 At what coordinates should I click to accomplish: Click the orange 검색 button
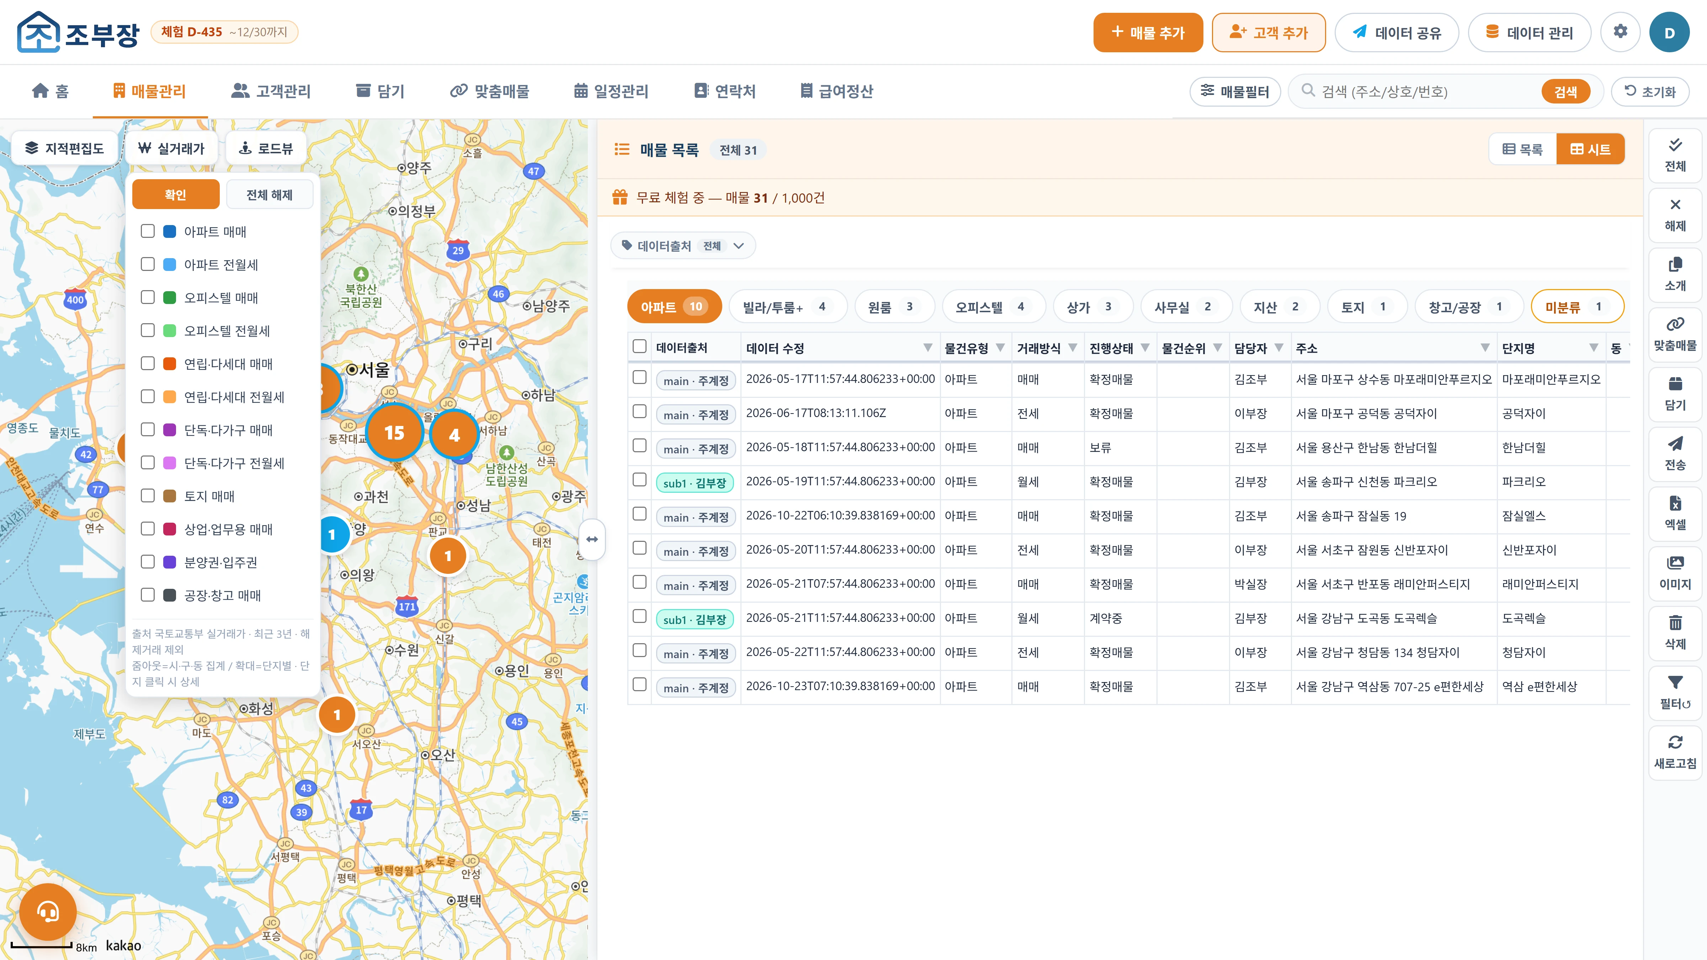tap(1565, 91)
